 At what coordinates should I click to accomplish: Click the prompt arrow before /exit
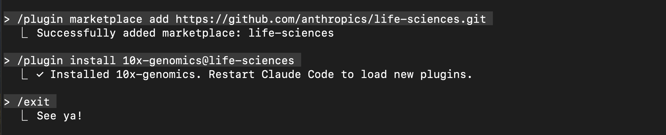[7, 102]
